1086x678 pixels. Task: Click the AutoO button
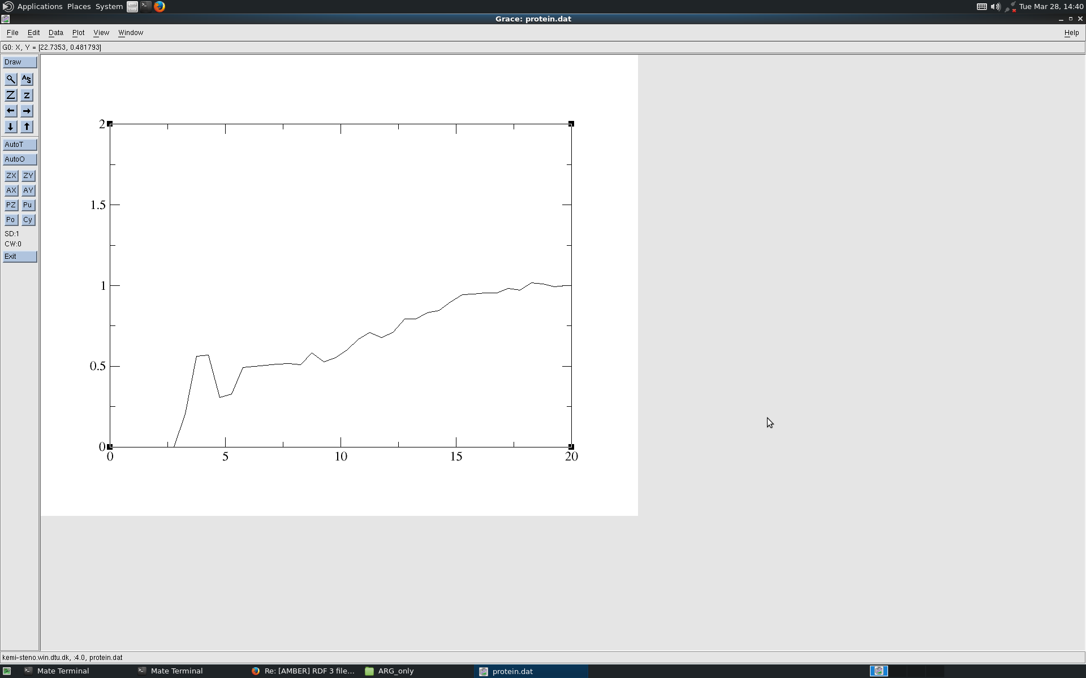[20, 159]
